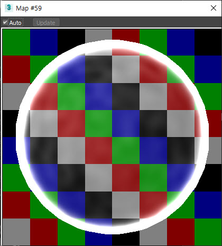222x246 pixels.
Task: Click the Map #59 title text
Action: coord(29,8)
